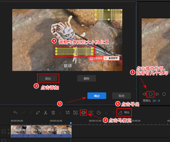Open the duration clock tool
170x142 pixels.
(x=99, y=113)
